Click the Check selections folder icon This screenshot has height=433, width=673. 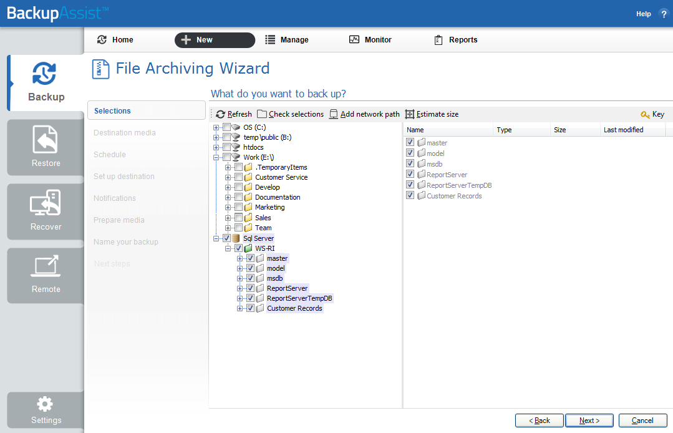coord(262,114)
